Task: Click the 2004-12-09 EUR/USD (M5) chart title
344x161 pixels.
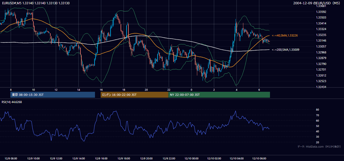Action: pos(317,3)
